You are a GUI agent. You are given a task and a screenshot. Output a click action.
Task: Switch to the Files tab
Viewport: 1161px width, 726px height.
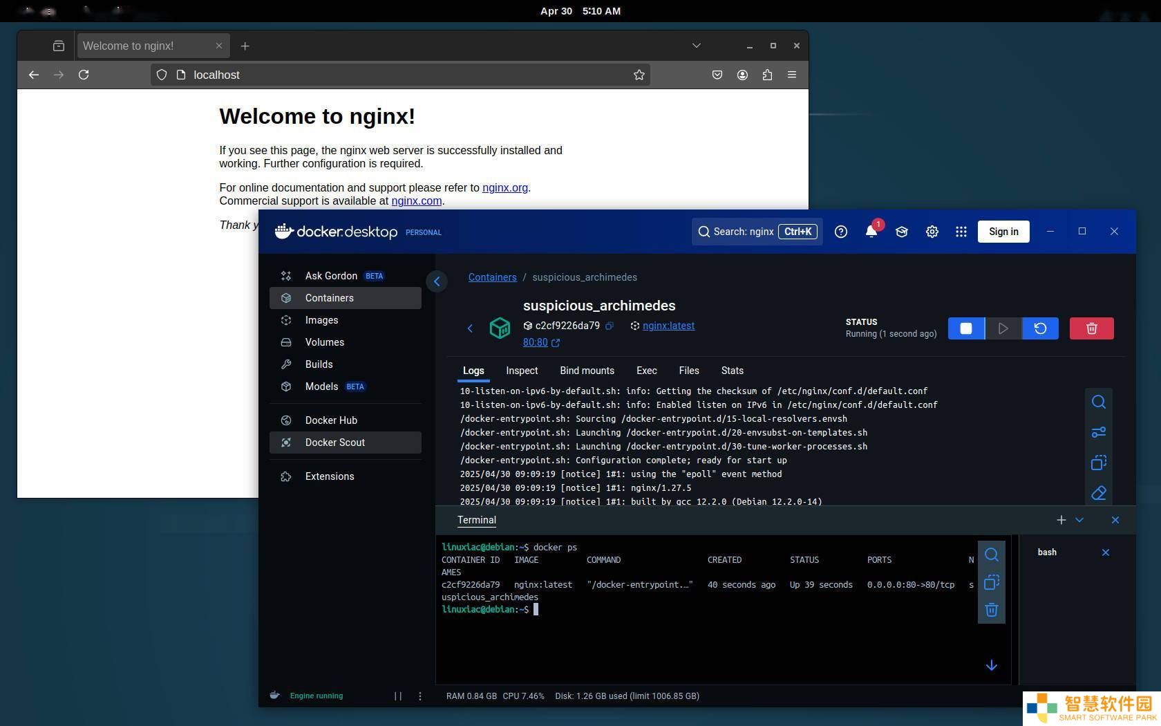[x=689, y=371]
